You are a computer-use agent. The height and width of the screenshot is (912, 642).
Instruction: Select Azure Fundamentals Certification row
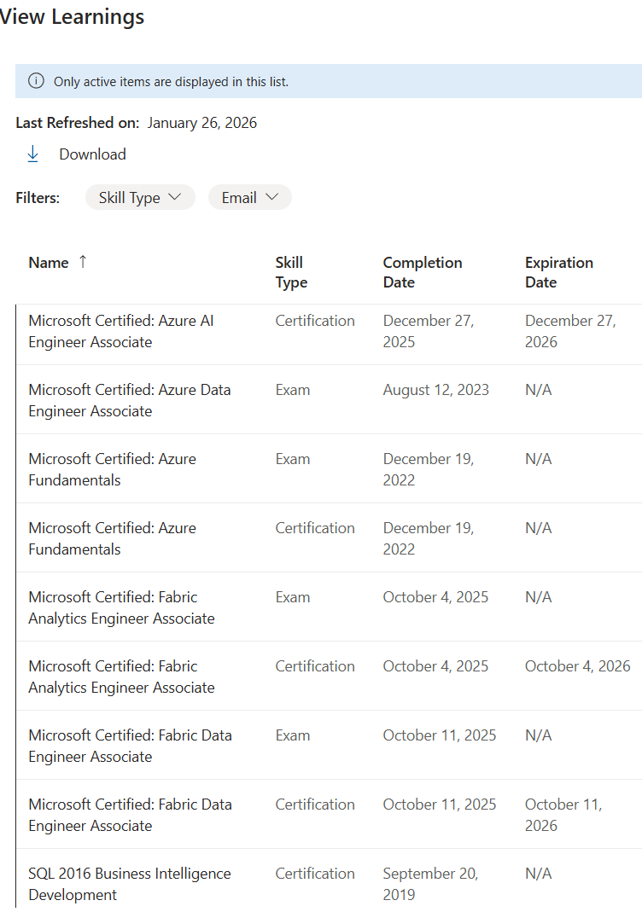[329, 538]
